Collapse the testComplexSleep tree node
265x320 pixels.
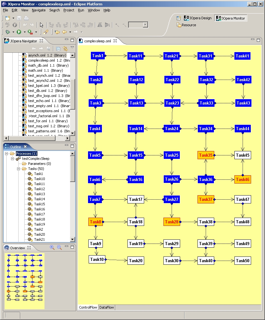pos(12,159)
